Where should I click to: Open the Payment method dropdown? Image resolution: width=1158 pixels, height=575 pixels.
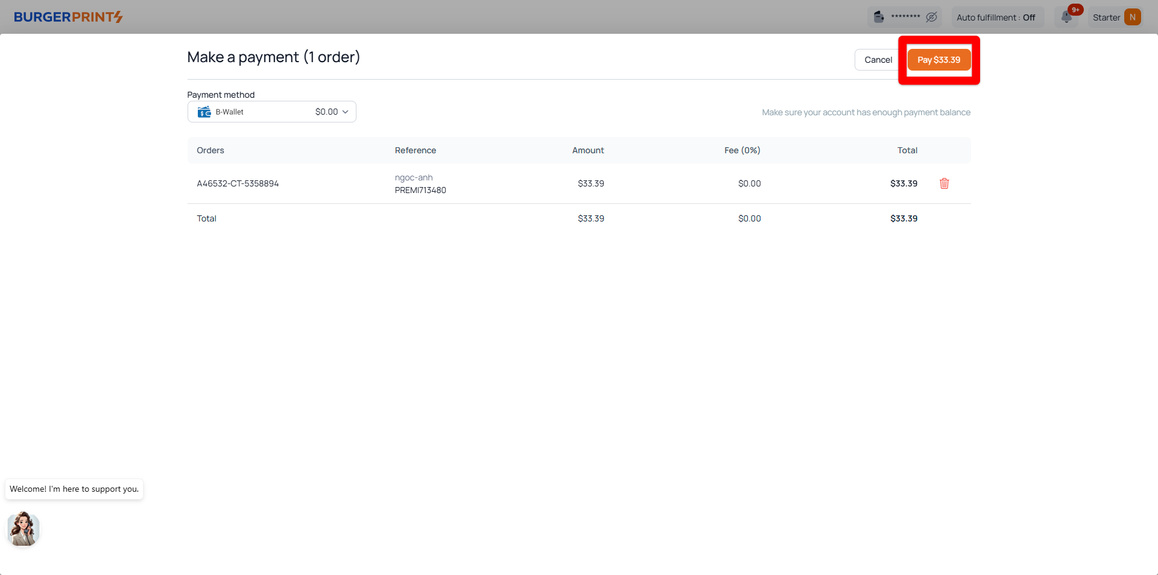click(x=271, y=112)
